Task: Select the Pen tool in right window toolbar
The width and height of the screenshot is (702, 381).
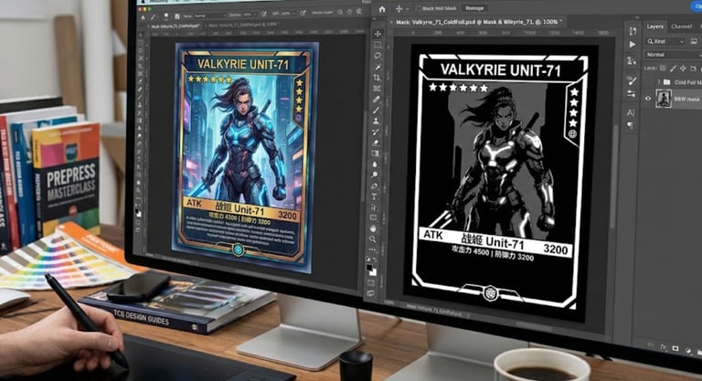Action: (374, 185)
